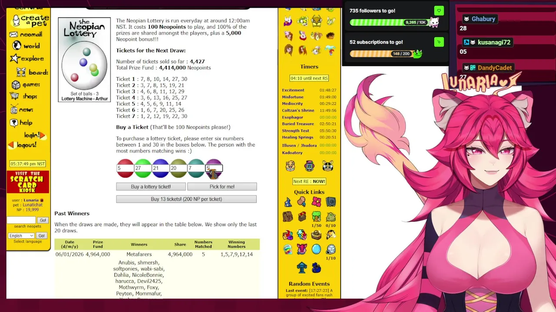This screenshot has height=312, width=556.
Task: Click the red ball number field
Action: click(x=125, y=168)
